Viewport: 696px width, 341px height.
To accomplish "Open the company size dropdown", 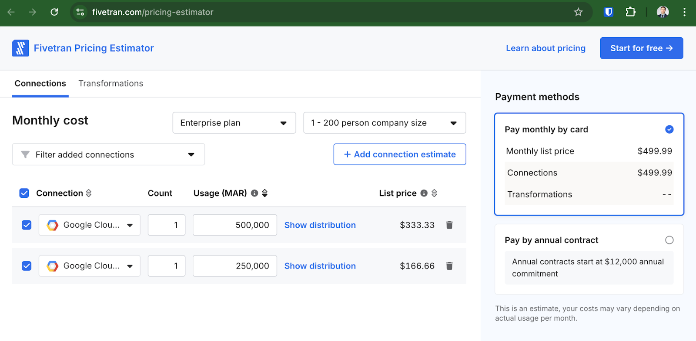I will click(385, 123).
